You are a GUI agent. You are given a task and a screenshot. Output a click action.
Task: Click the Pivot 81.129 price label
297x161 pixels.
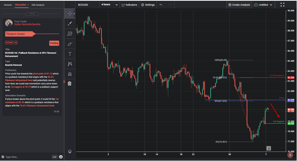coord(290,100)
